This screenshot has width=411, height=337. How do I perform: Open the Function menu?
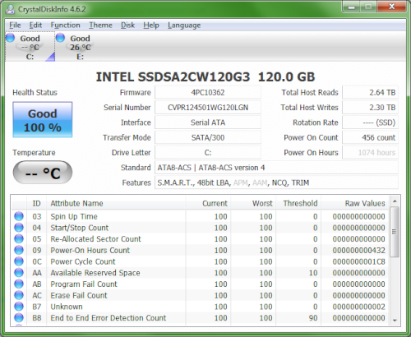65,25
